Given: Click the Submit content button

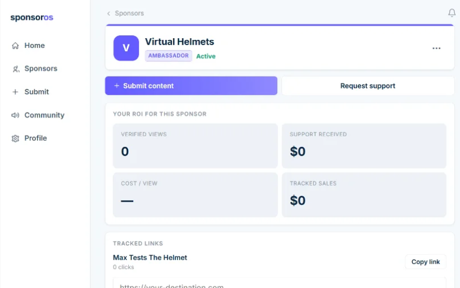Looking at the screenshot, I should pyautogui.click(x=191, y=85).
